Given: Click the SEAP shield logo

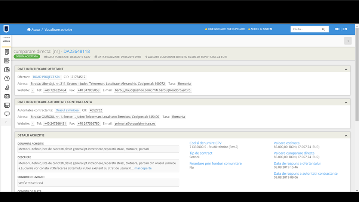Looking at the screenshot, I should (x=6, y=29).
